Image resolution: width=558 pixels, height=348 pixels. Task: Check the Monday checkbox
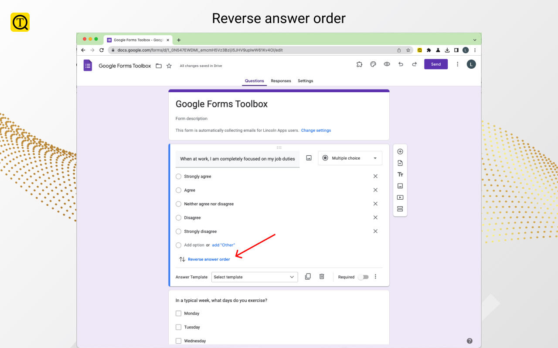coord(178,313)
